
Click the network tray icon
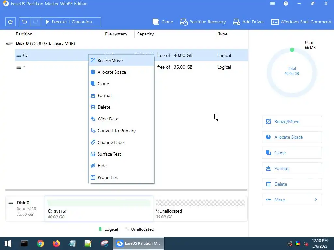coord(290,243)
